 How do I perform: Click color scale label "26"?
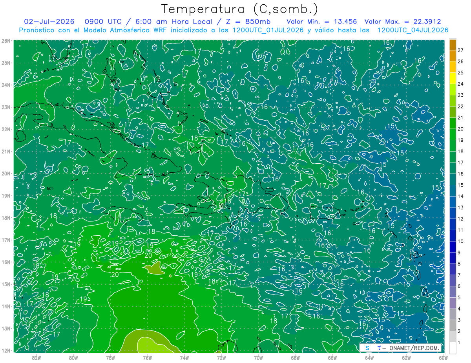pyautogui.click(x=461, y=61)
